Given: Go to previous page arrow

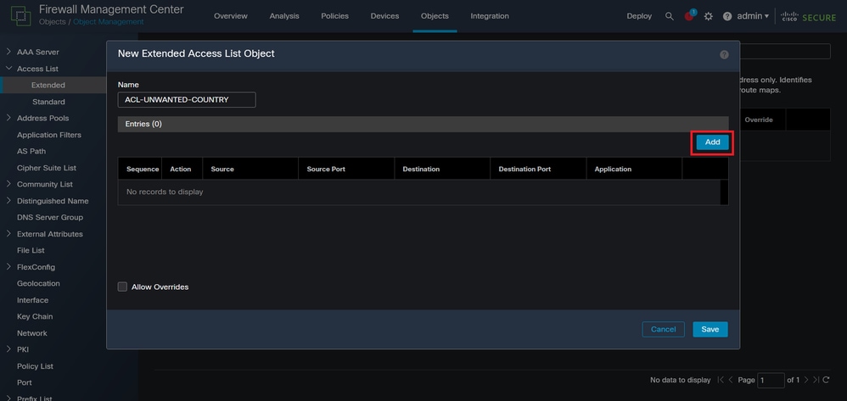Looking at the screenshot, I should (731, 380).
